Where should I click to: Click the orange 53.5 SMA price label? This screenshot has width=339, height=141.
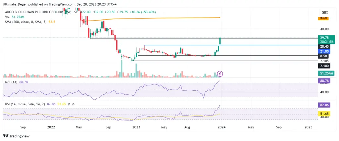coord(323,19)
